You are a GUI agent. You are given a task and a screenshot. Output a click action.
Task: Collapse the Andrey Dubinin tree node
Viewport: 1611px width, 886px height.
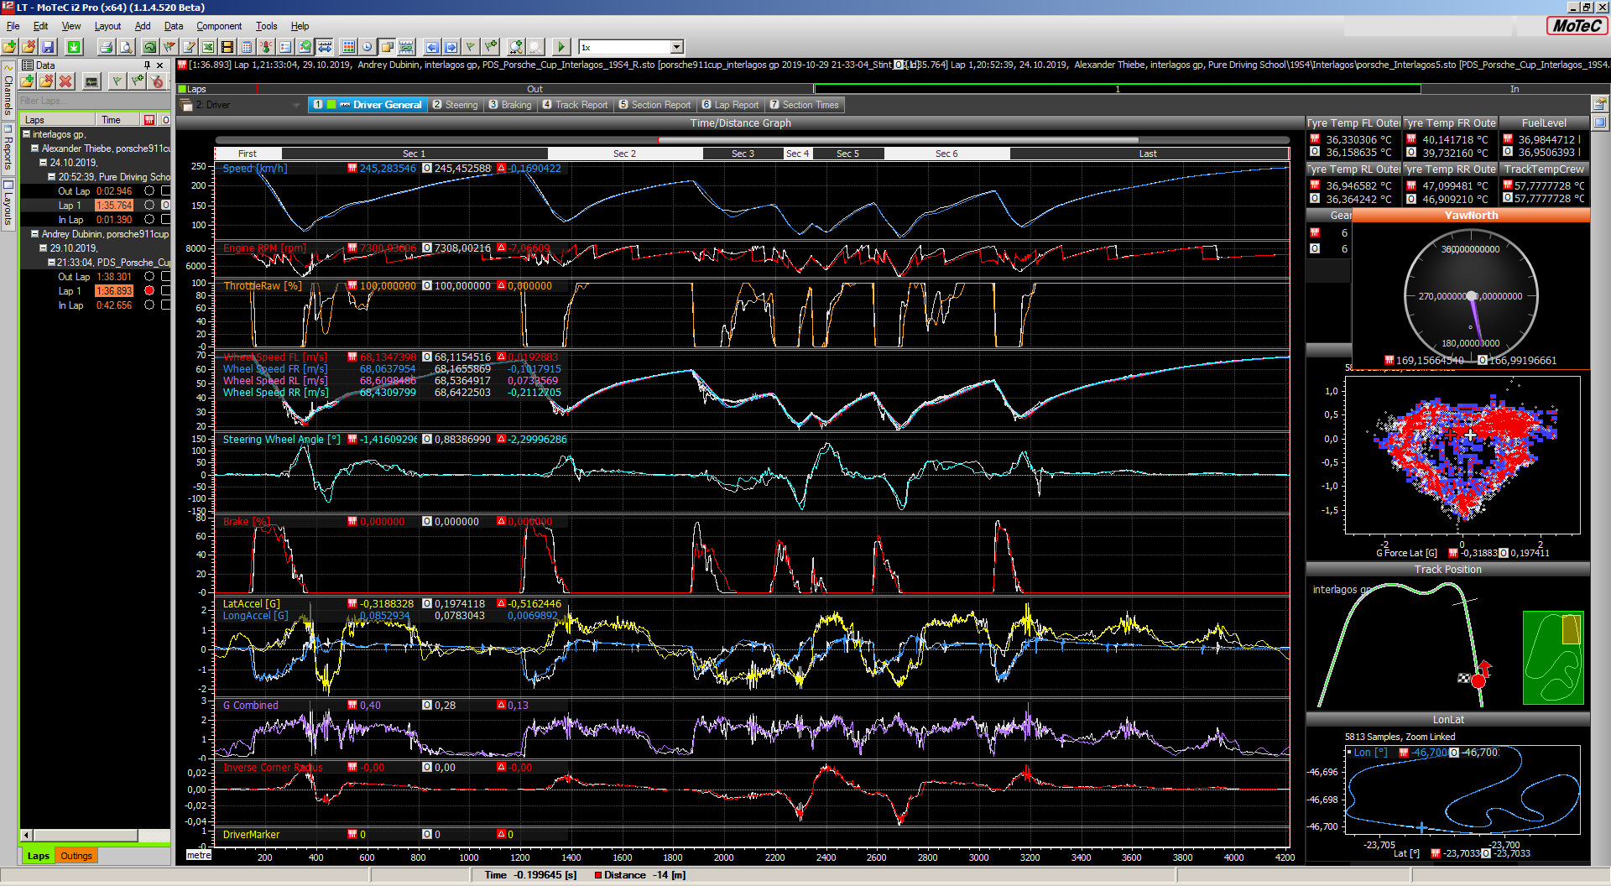tap(35, 233)
